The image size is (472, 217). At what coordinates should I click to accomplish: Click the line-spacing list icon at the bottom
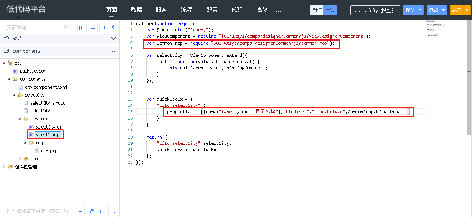(103, 211)
